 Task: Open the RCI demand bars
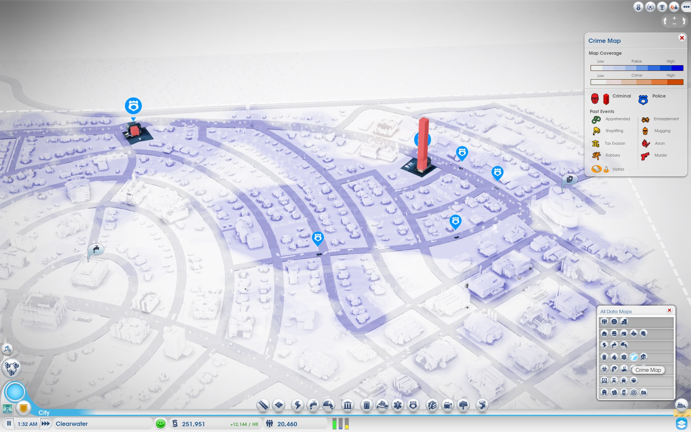[340, 424]
